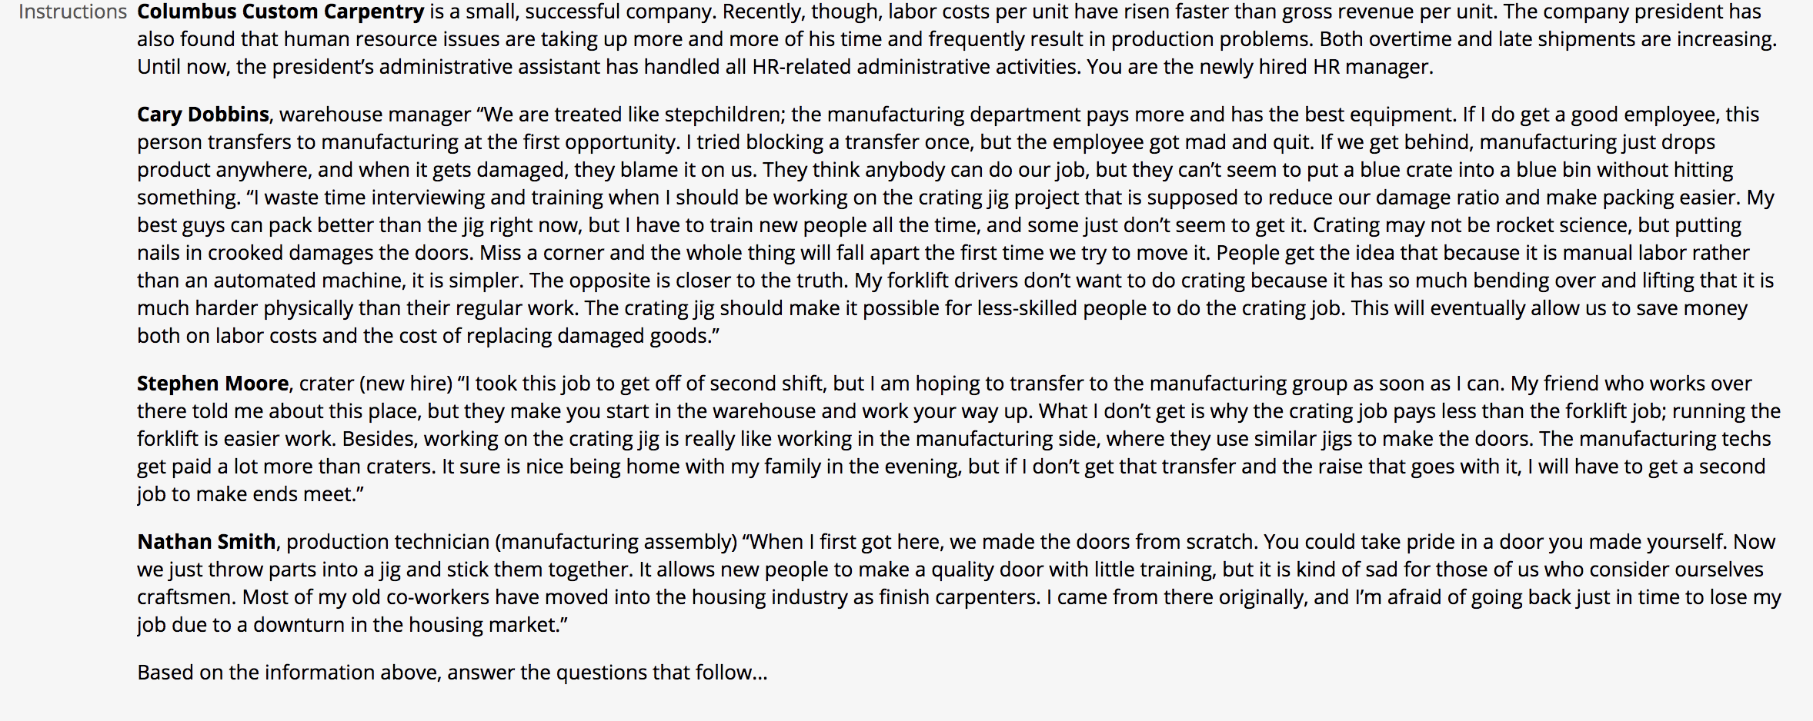
Task: Click the words 'warehouse manager' after Cary Dobbins
Action: 375,115
